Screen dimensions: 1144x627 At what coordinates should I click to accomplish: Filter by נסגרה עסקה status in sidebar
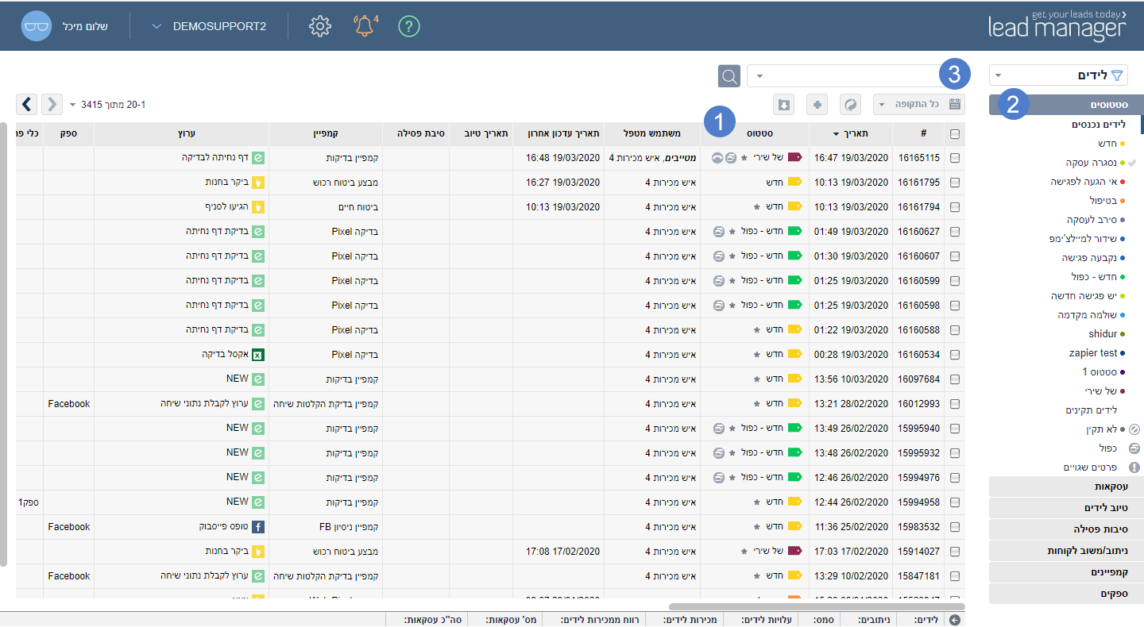1092,163
